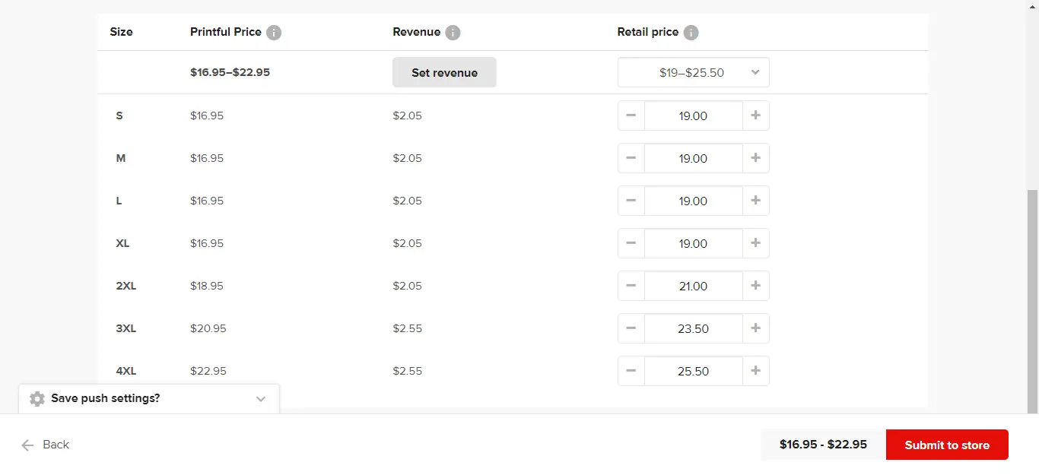This screenshot has width=1039, height=475.
Task: Click the Retail price column header
Action: (648, 32)
